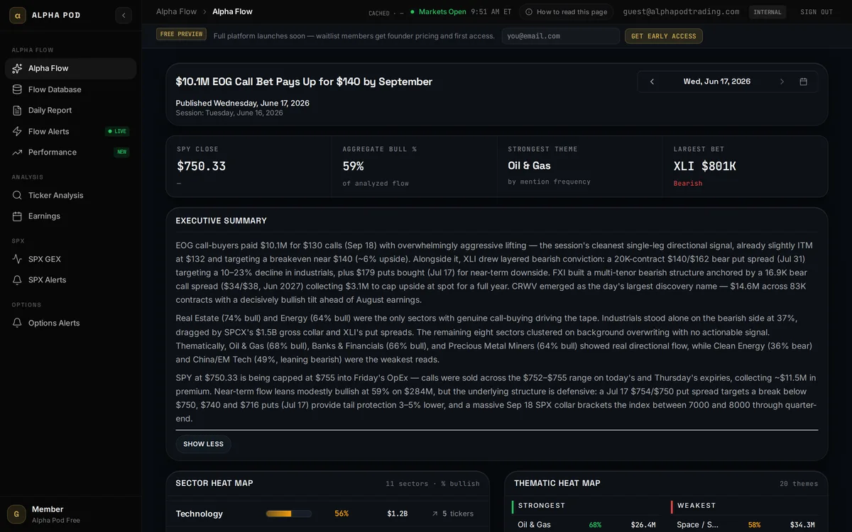Click the guest@alphapodtrading.com account email

[681, 12]
